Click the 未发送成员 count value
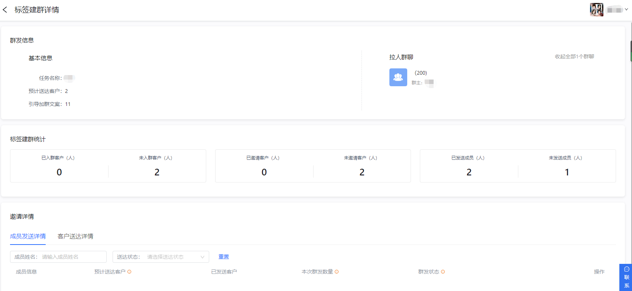This screenshot has height=291, width=632. click(x=567, y=172)
